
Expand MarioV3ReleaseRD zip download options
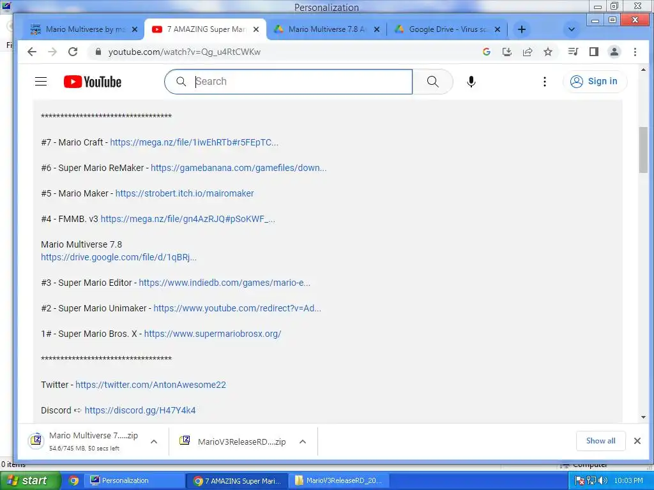(x=303, y=442)
